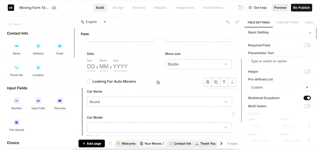
Task: Select the Form Settings tab
Action: (x=287, y=23)
